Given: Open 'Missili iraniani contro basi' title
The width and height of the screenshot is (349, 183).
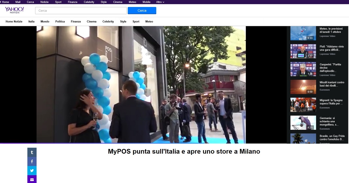Looking at the screenshot, I should (x=332, y=84).
